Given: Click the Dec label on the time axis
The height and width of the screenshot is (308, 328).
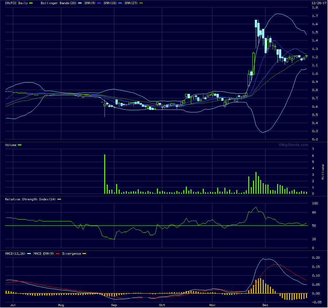Looking at the screenshot, I should (x=265, y=305).
